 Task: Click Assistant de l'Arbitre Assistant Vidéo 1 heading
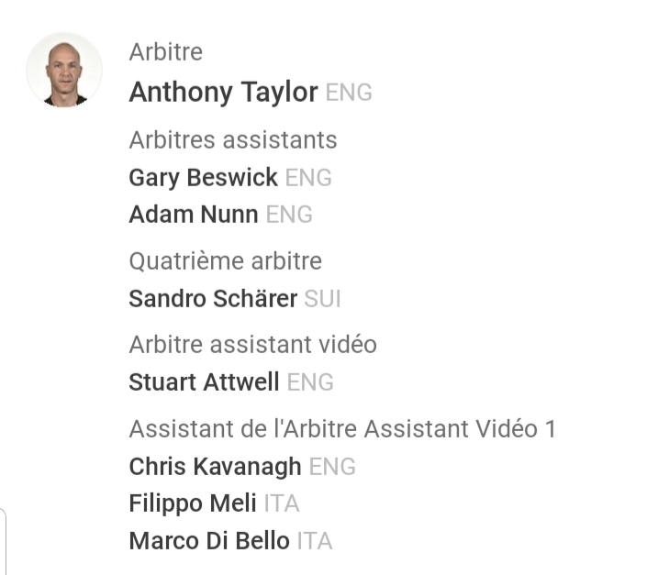click(342, 429)
